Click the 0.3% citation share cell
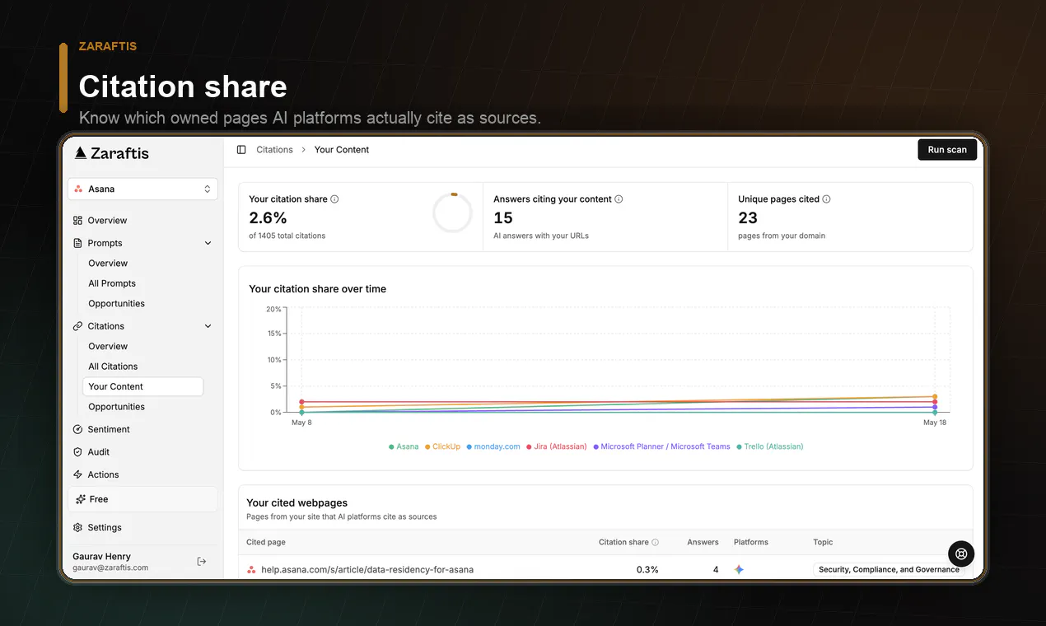This screenshot has width=1046, height=626. click(x=647, y=569)
